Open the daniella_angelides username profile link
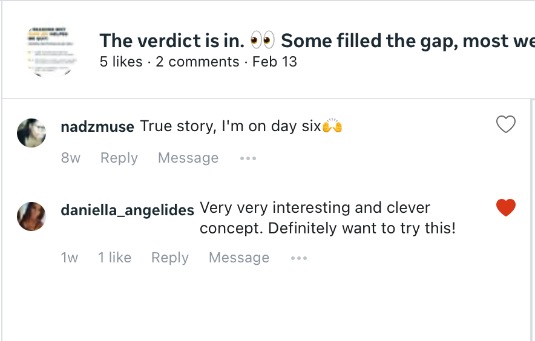 tap(128, 210)
